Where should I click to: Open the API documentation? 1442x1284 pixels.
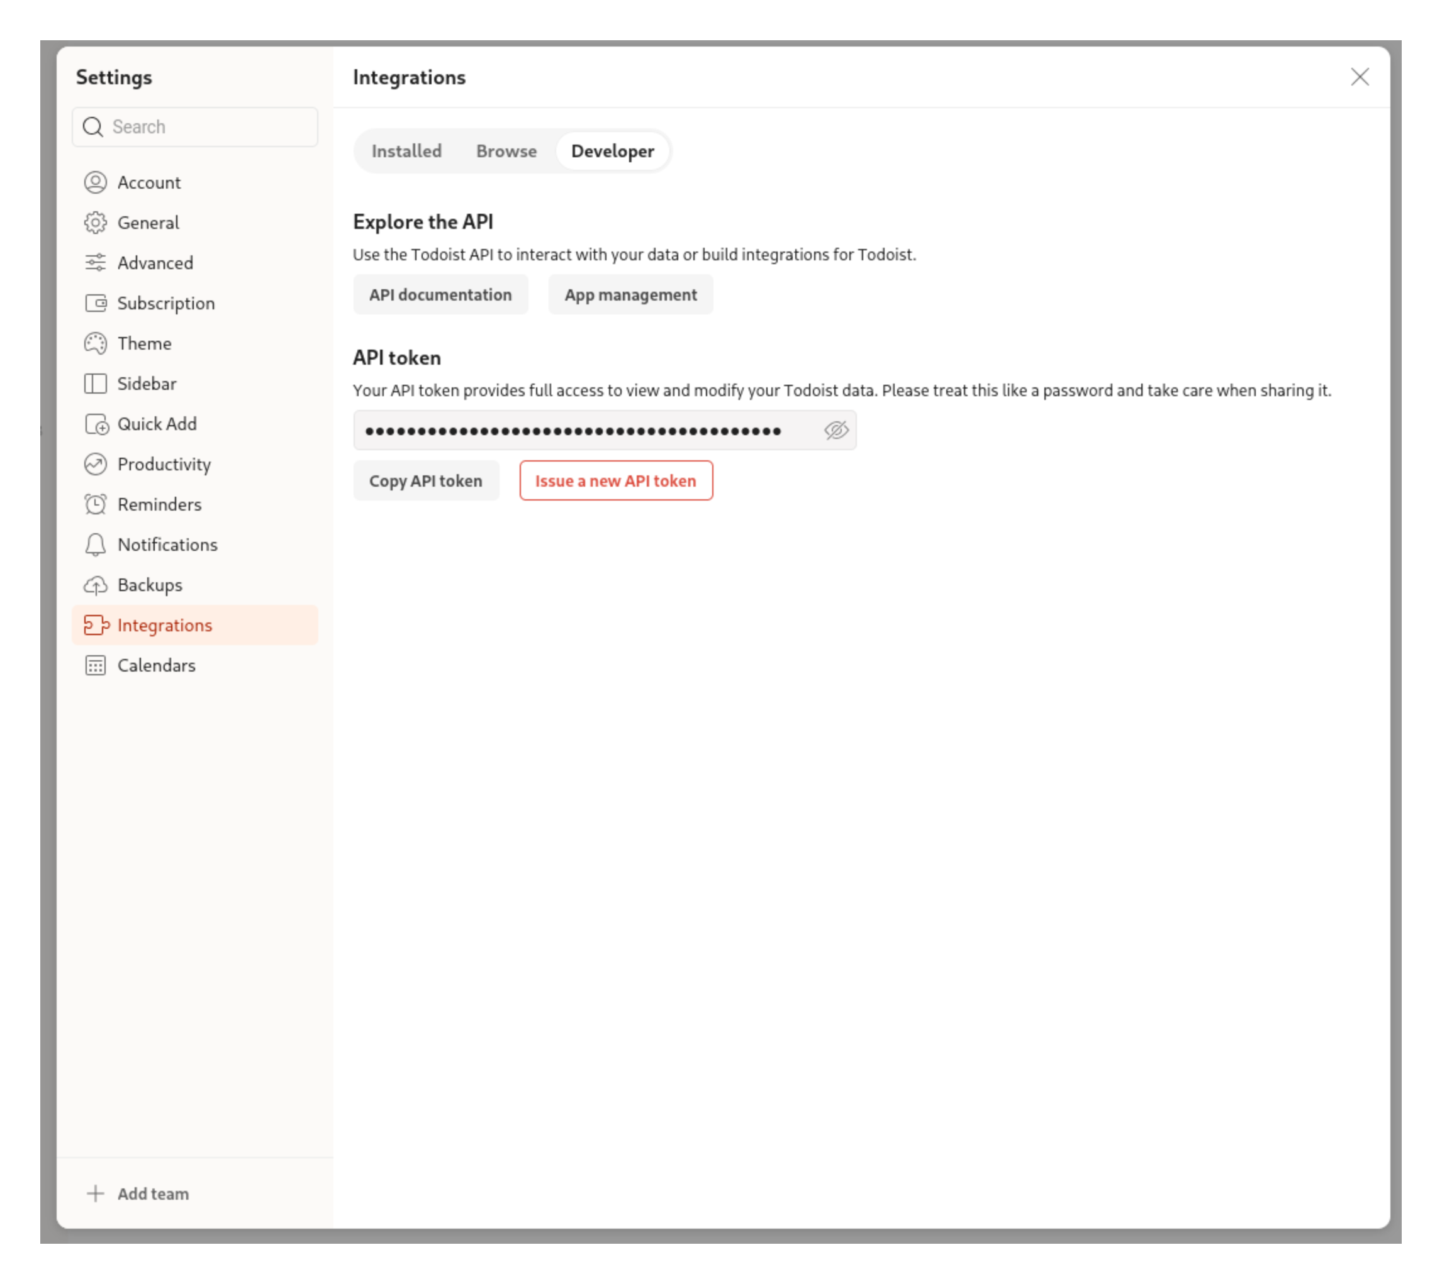440,294
